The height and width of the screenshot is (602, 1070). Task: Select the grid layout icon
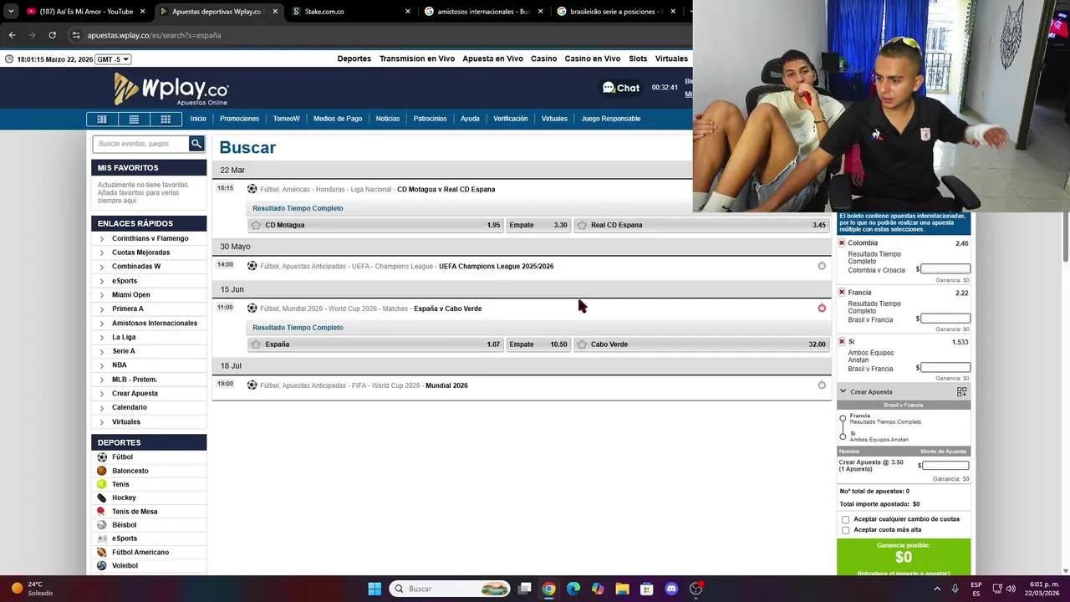pos(166,119)
